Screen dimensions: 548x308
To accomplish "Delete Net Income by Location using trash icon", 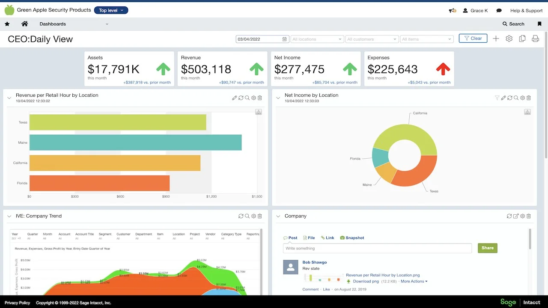I will click(528, 98).
